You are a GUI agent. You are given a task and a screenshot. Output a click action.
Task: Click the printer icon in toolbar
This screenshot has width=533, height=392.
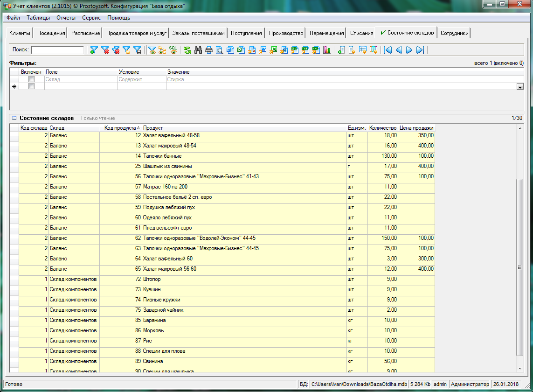pos(208,50)
